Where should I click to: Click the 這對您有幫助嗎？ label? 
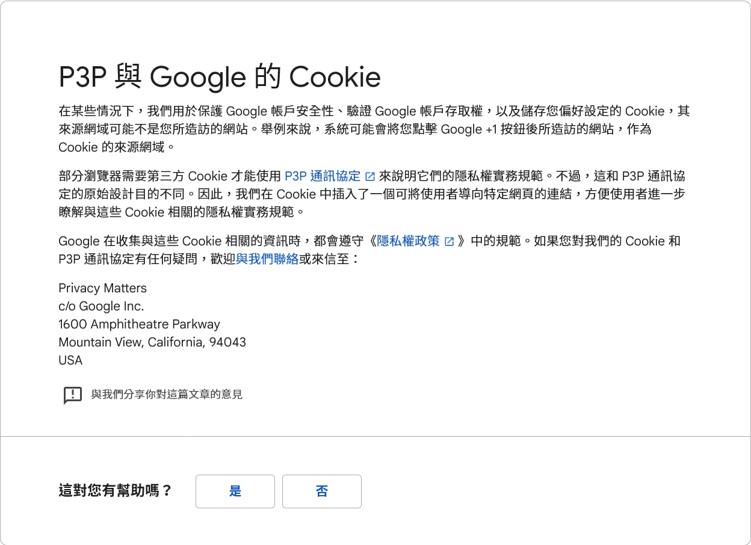tap(115, 491)
